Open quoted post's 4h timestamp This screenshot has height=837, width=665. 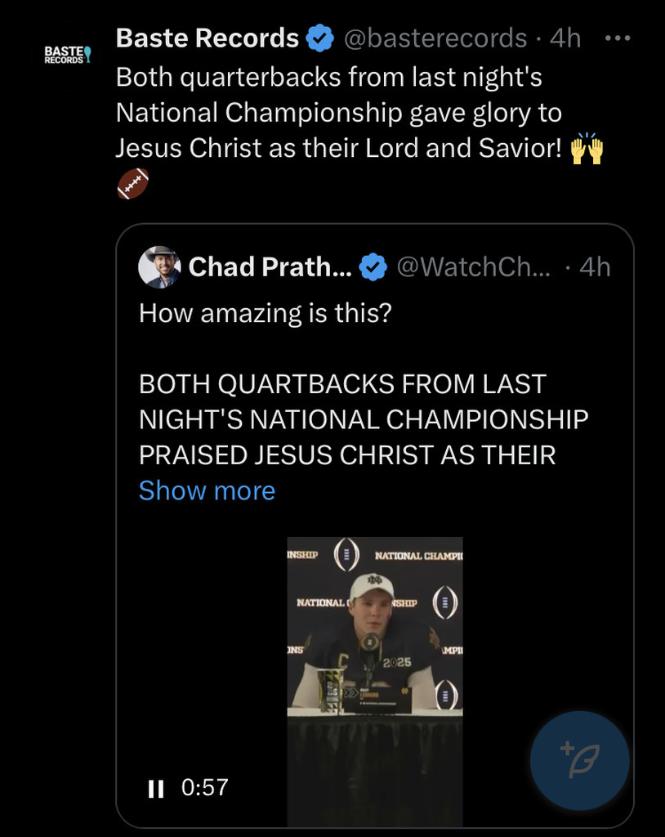click(594, 266)
